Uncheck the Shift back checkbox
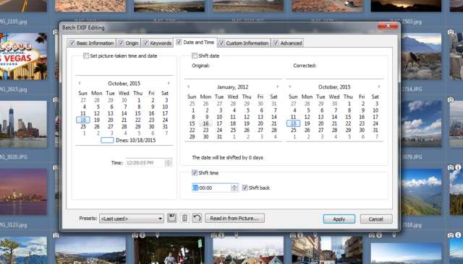 (245, 188)
